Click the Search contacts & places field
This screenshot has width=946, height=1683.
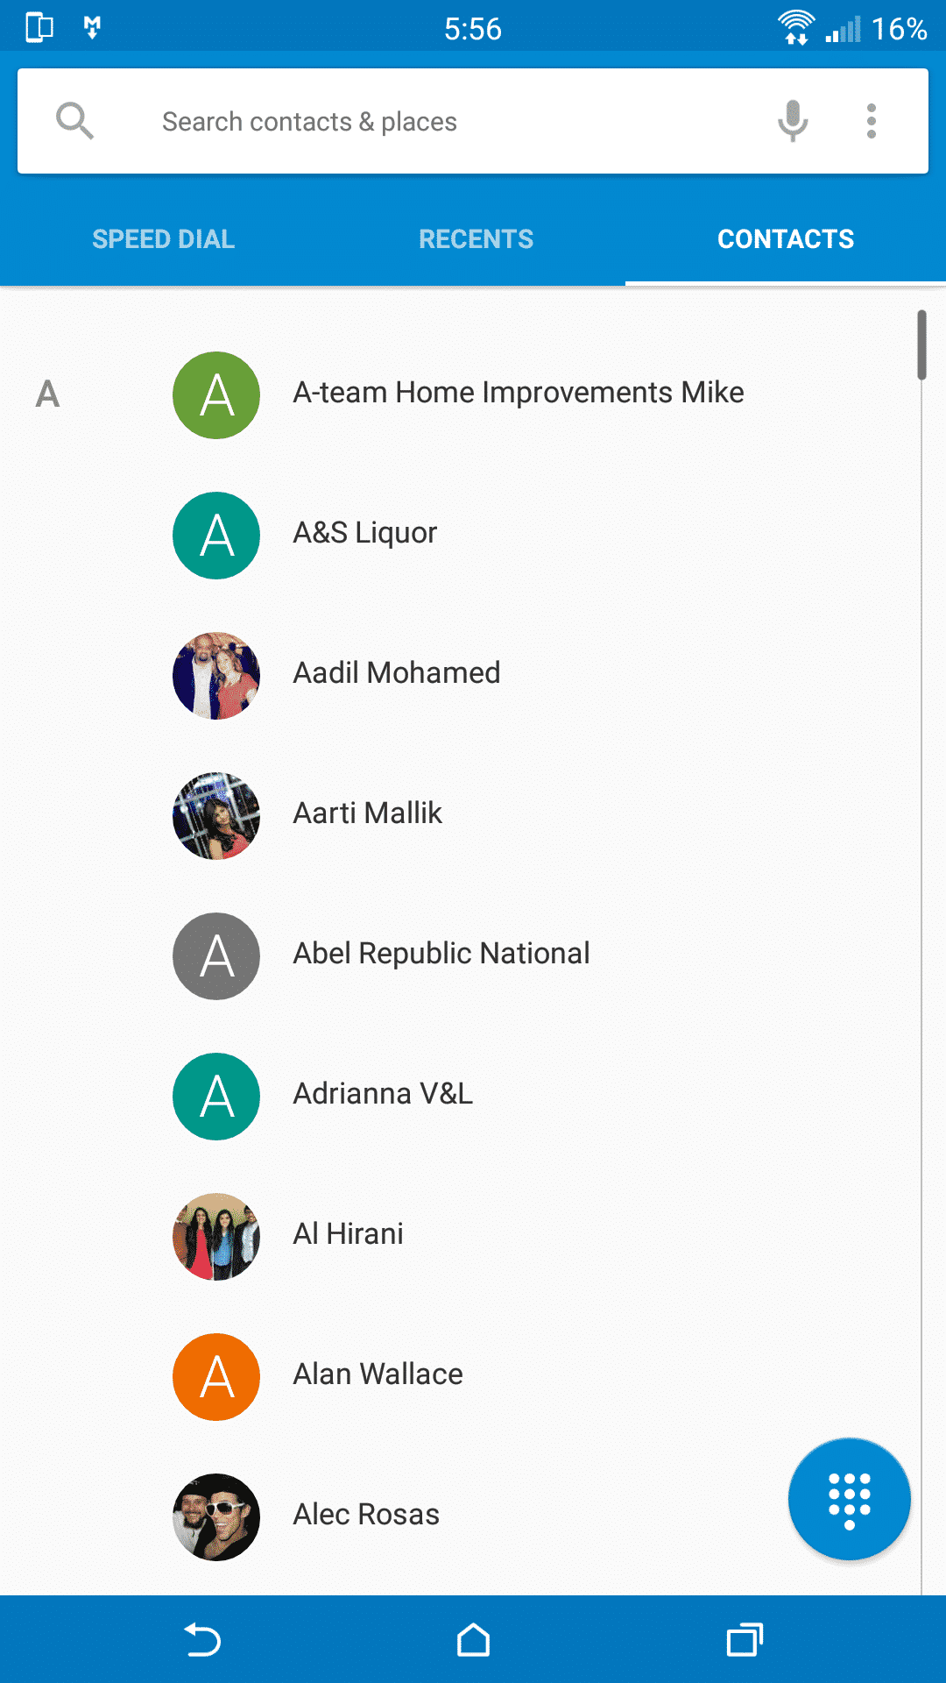tap(438, 121)
